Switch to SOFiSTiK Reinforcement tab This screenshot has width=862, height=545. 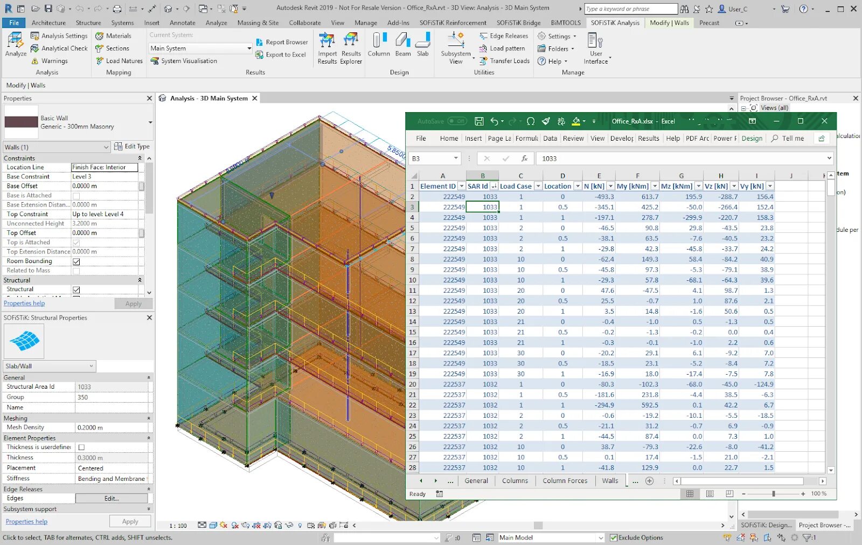pyautogui.click(x=453, y=23)
